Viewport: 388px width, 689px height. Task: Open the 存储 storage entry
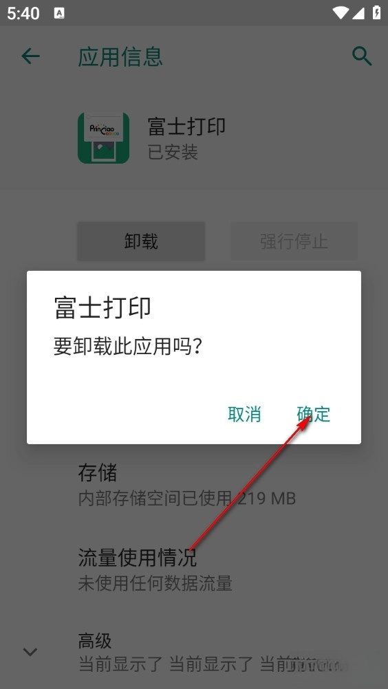click(194, 485)
